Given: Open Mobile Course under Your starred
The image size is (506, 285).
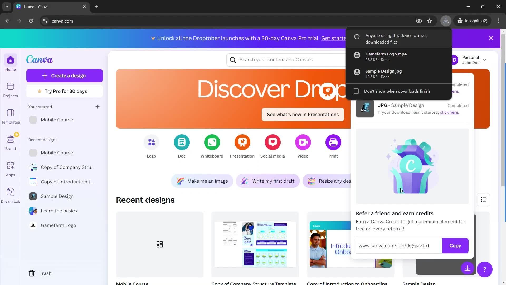Looking at the screenshot, I should click(65, 120).
